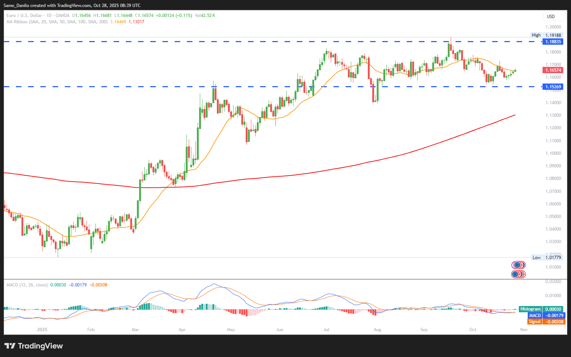Click the Euro / U.S. Dollar symbol title
This screenshot has width=571, height=357.
tap(24, 16)
